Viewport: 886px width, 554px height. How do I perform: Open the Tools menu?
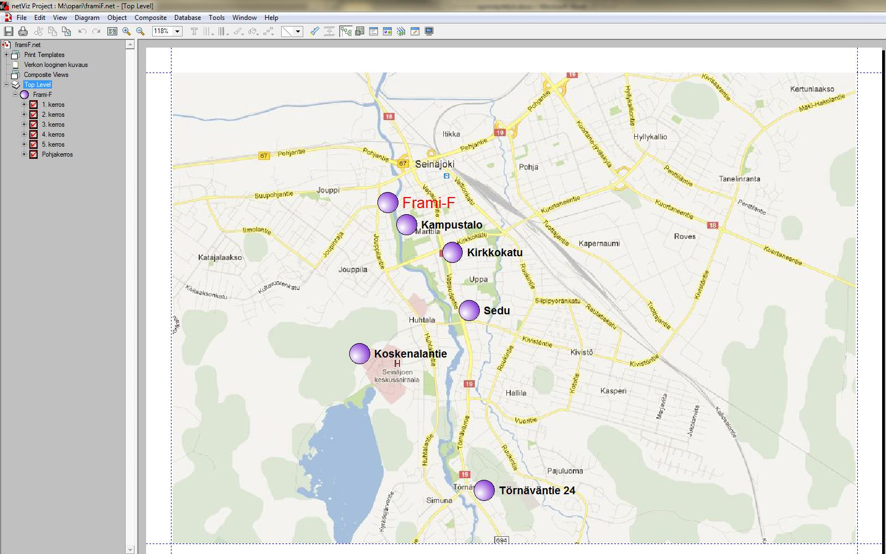216,18
